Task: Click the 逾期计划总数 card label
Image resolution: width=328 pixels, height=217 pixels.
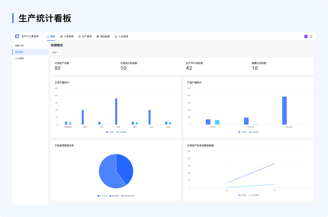Action: pos(259,63)
